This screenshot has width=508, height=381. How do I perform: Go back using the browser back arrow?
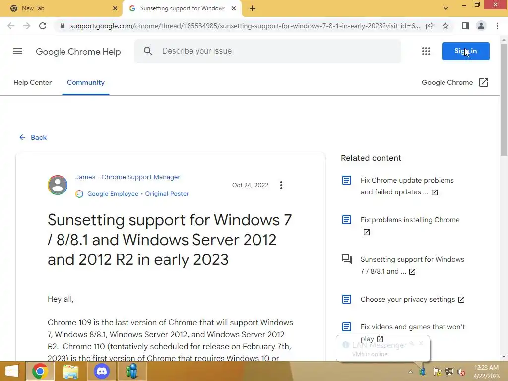[x=11, y=26]
